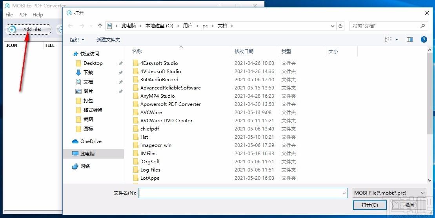Select OneDrive in the navigation pane
This screenshot has height=218, width=435.
tap(91, 141)
